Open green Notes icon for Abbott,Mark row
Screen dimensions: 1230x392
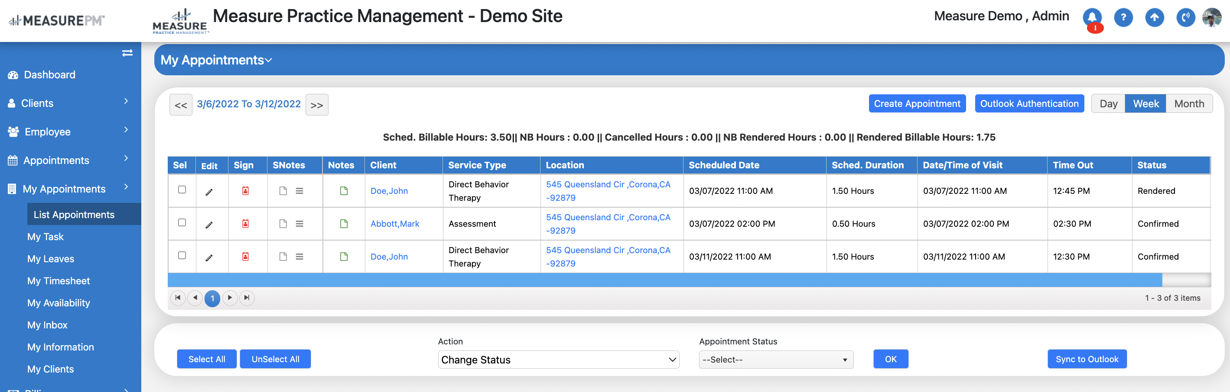344,224
